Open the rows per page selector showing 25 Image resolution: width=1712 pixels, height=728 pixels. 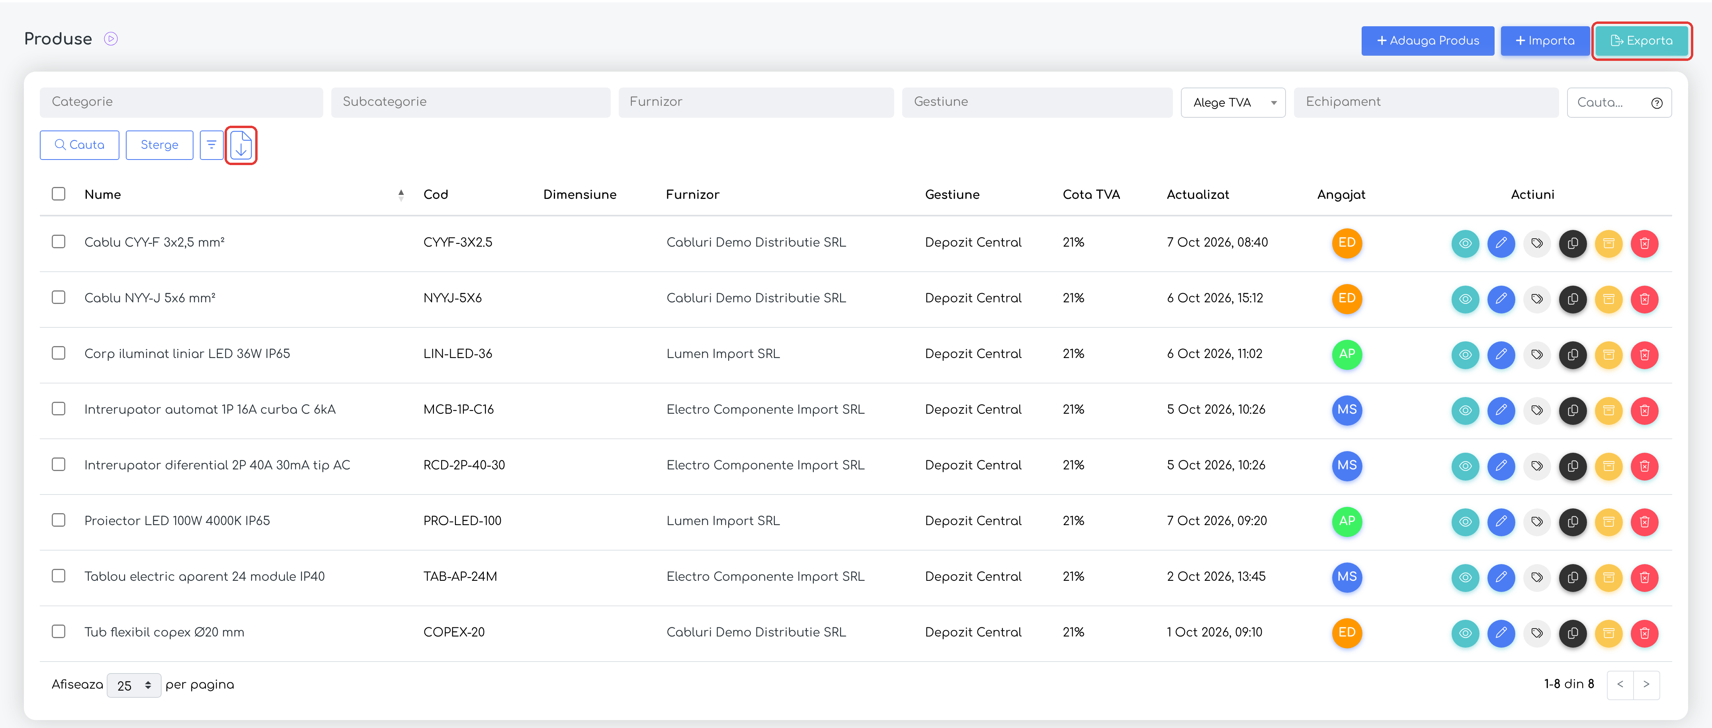click(x=134, y=685)
